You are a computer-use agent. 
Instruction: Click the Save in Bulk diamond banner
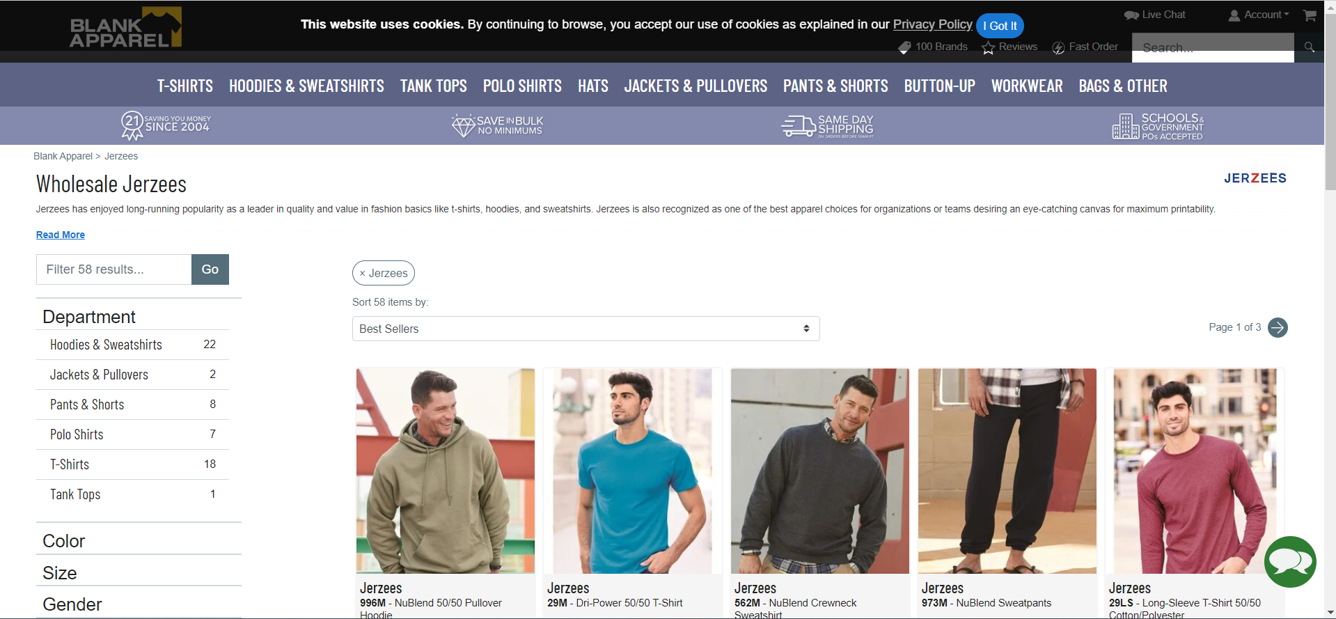pos(497,125)
